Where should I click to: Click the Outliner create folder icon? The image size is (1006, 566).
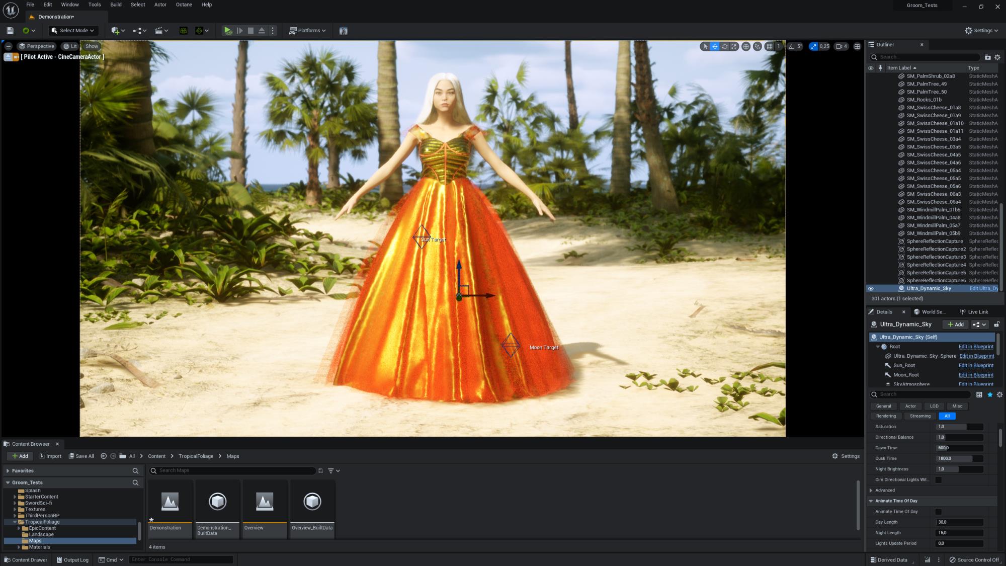pos(987,57)
